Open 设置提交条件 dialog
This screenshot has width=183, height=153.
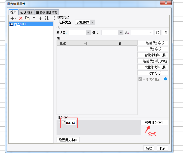coord(154,123)
